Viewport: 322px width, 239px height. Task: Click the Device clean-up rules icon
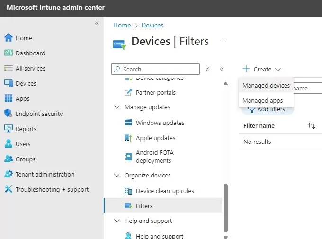click(128, 191)
